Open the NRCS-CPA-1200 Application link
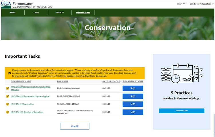The image size is (215, 137). pos(22,104)
